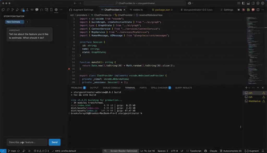This screenshot has width=267, height=153.
Task: Open the Augment robot icon in activity bar
Action: pos(41,10)
